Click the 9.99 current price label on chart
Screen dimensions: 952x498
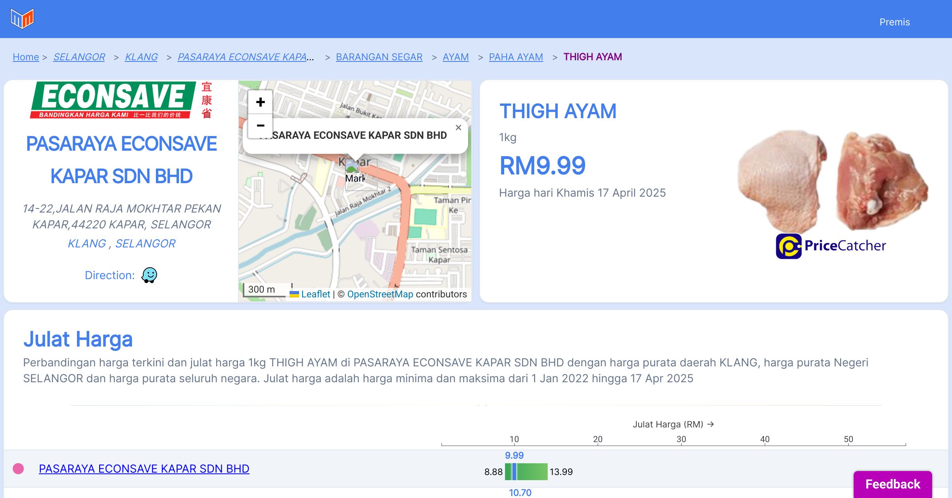[514, 456]
